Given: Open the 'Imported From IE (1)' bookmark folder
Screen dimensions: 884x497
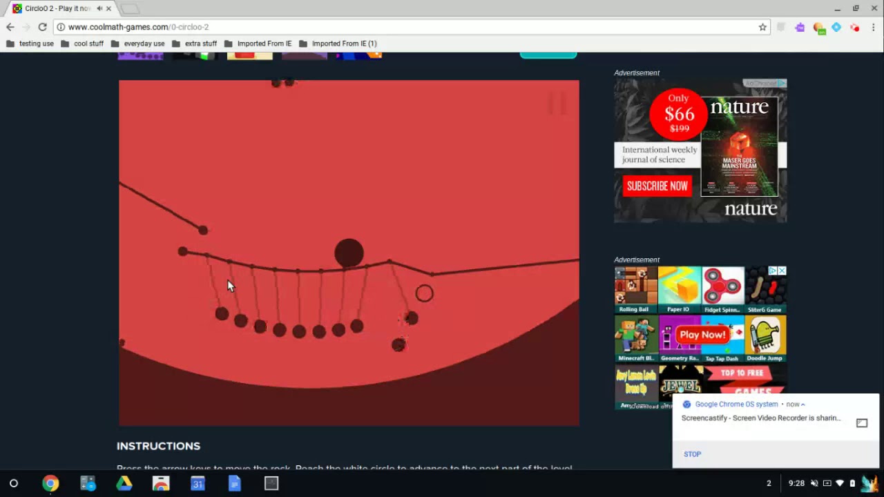Looking at the screenshot, I should pyautogui.click(x=338, y=43).
